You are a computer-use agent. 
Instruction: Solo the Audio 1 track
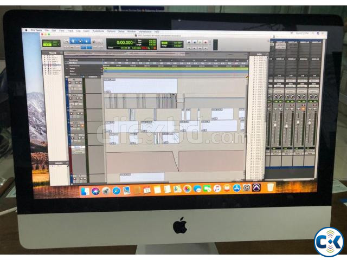79,126
